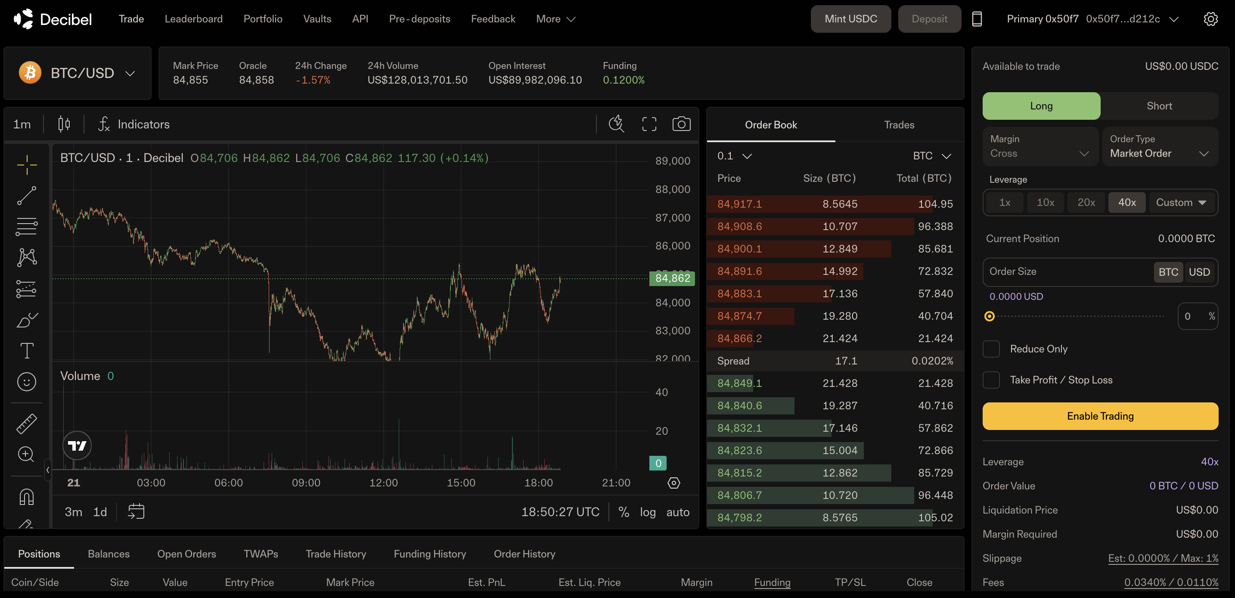Screen dimensions: 1235x598
Task: Switch to the Trades tab
Action: pos(899,125)
